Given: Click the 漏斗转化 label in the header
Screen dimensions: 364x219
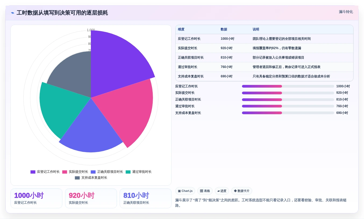Looking at the screenshot, I should coord(346,12).
